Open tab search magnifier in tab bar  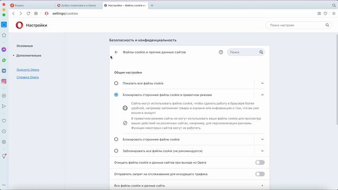pos(334,5)
